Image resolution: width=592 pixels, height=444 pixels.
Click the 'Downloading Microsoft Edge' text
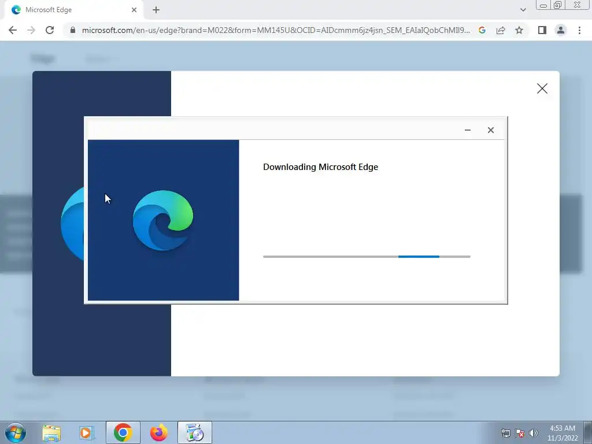[x=320, y=167]
